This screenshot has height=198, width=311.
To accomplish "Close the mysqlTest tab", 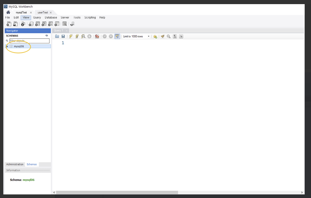I will pos(31,12).
